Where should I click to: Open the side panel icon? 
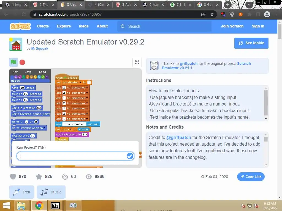click(x=258, y=14)
